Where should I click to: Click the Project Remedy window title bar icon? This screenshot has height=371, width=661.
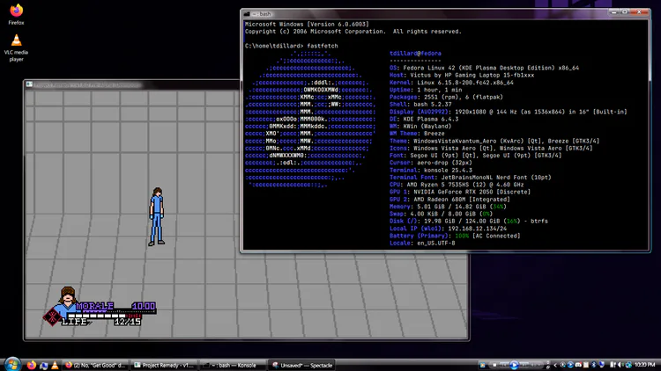[x=29, y=84]
